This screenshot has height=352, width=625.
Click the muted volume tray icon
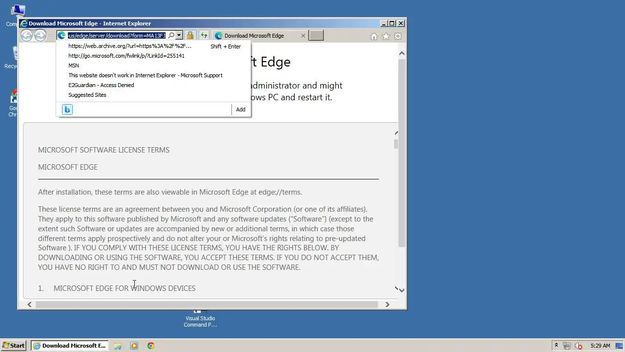(x=579, y=346)
